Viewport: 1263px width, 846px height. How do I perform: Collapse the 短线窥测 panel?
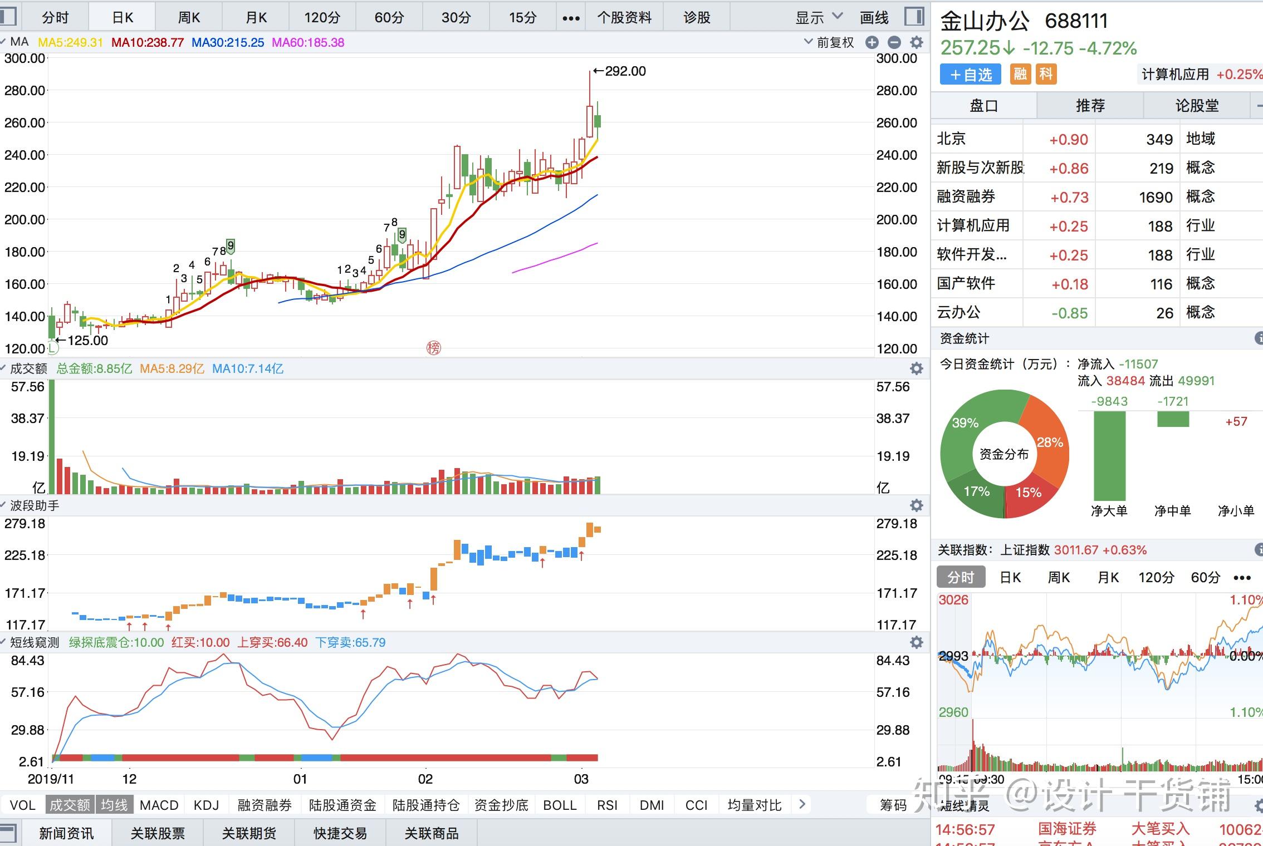3,642
